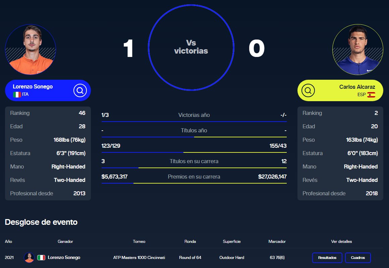
Task: Click the Marcador column header
Action: point(277,241)
